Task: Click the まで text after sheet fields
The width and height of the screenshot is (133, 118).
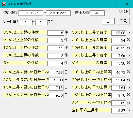Action: point(51,21)
